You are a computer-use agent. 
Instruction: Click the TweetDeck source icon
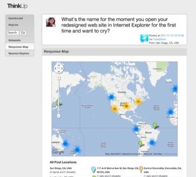pos(144,38)
